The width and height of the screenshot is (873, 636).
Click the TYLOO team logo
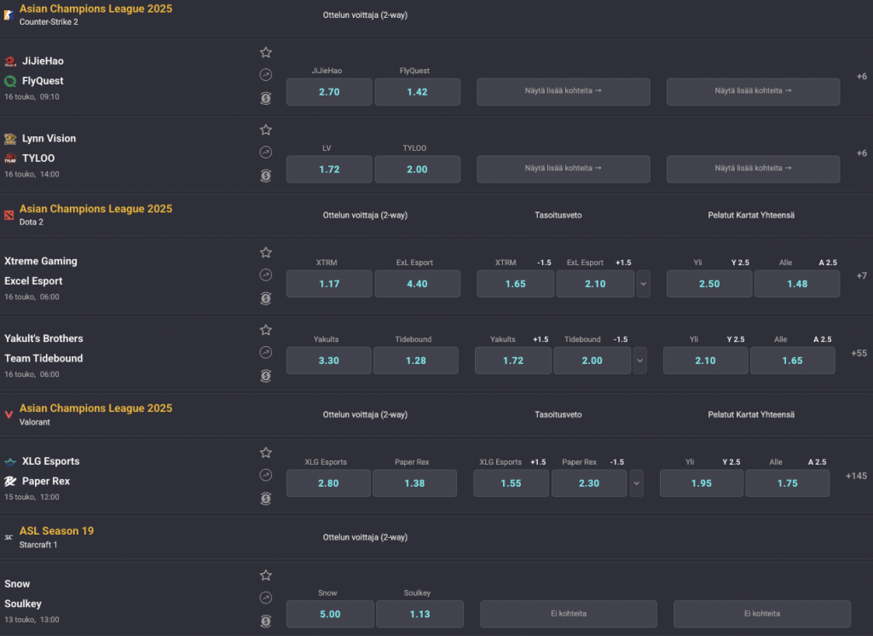coord(10,159)
